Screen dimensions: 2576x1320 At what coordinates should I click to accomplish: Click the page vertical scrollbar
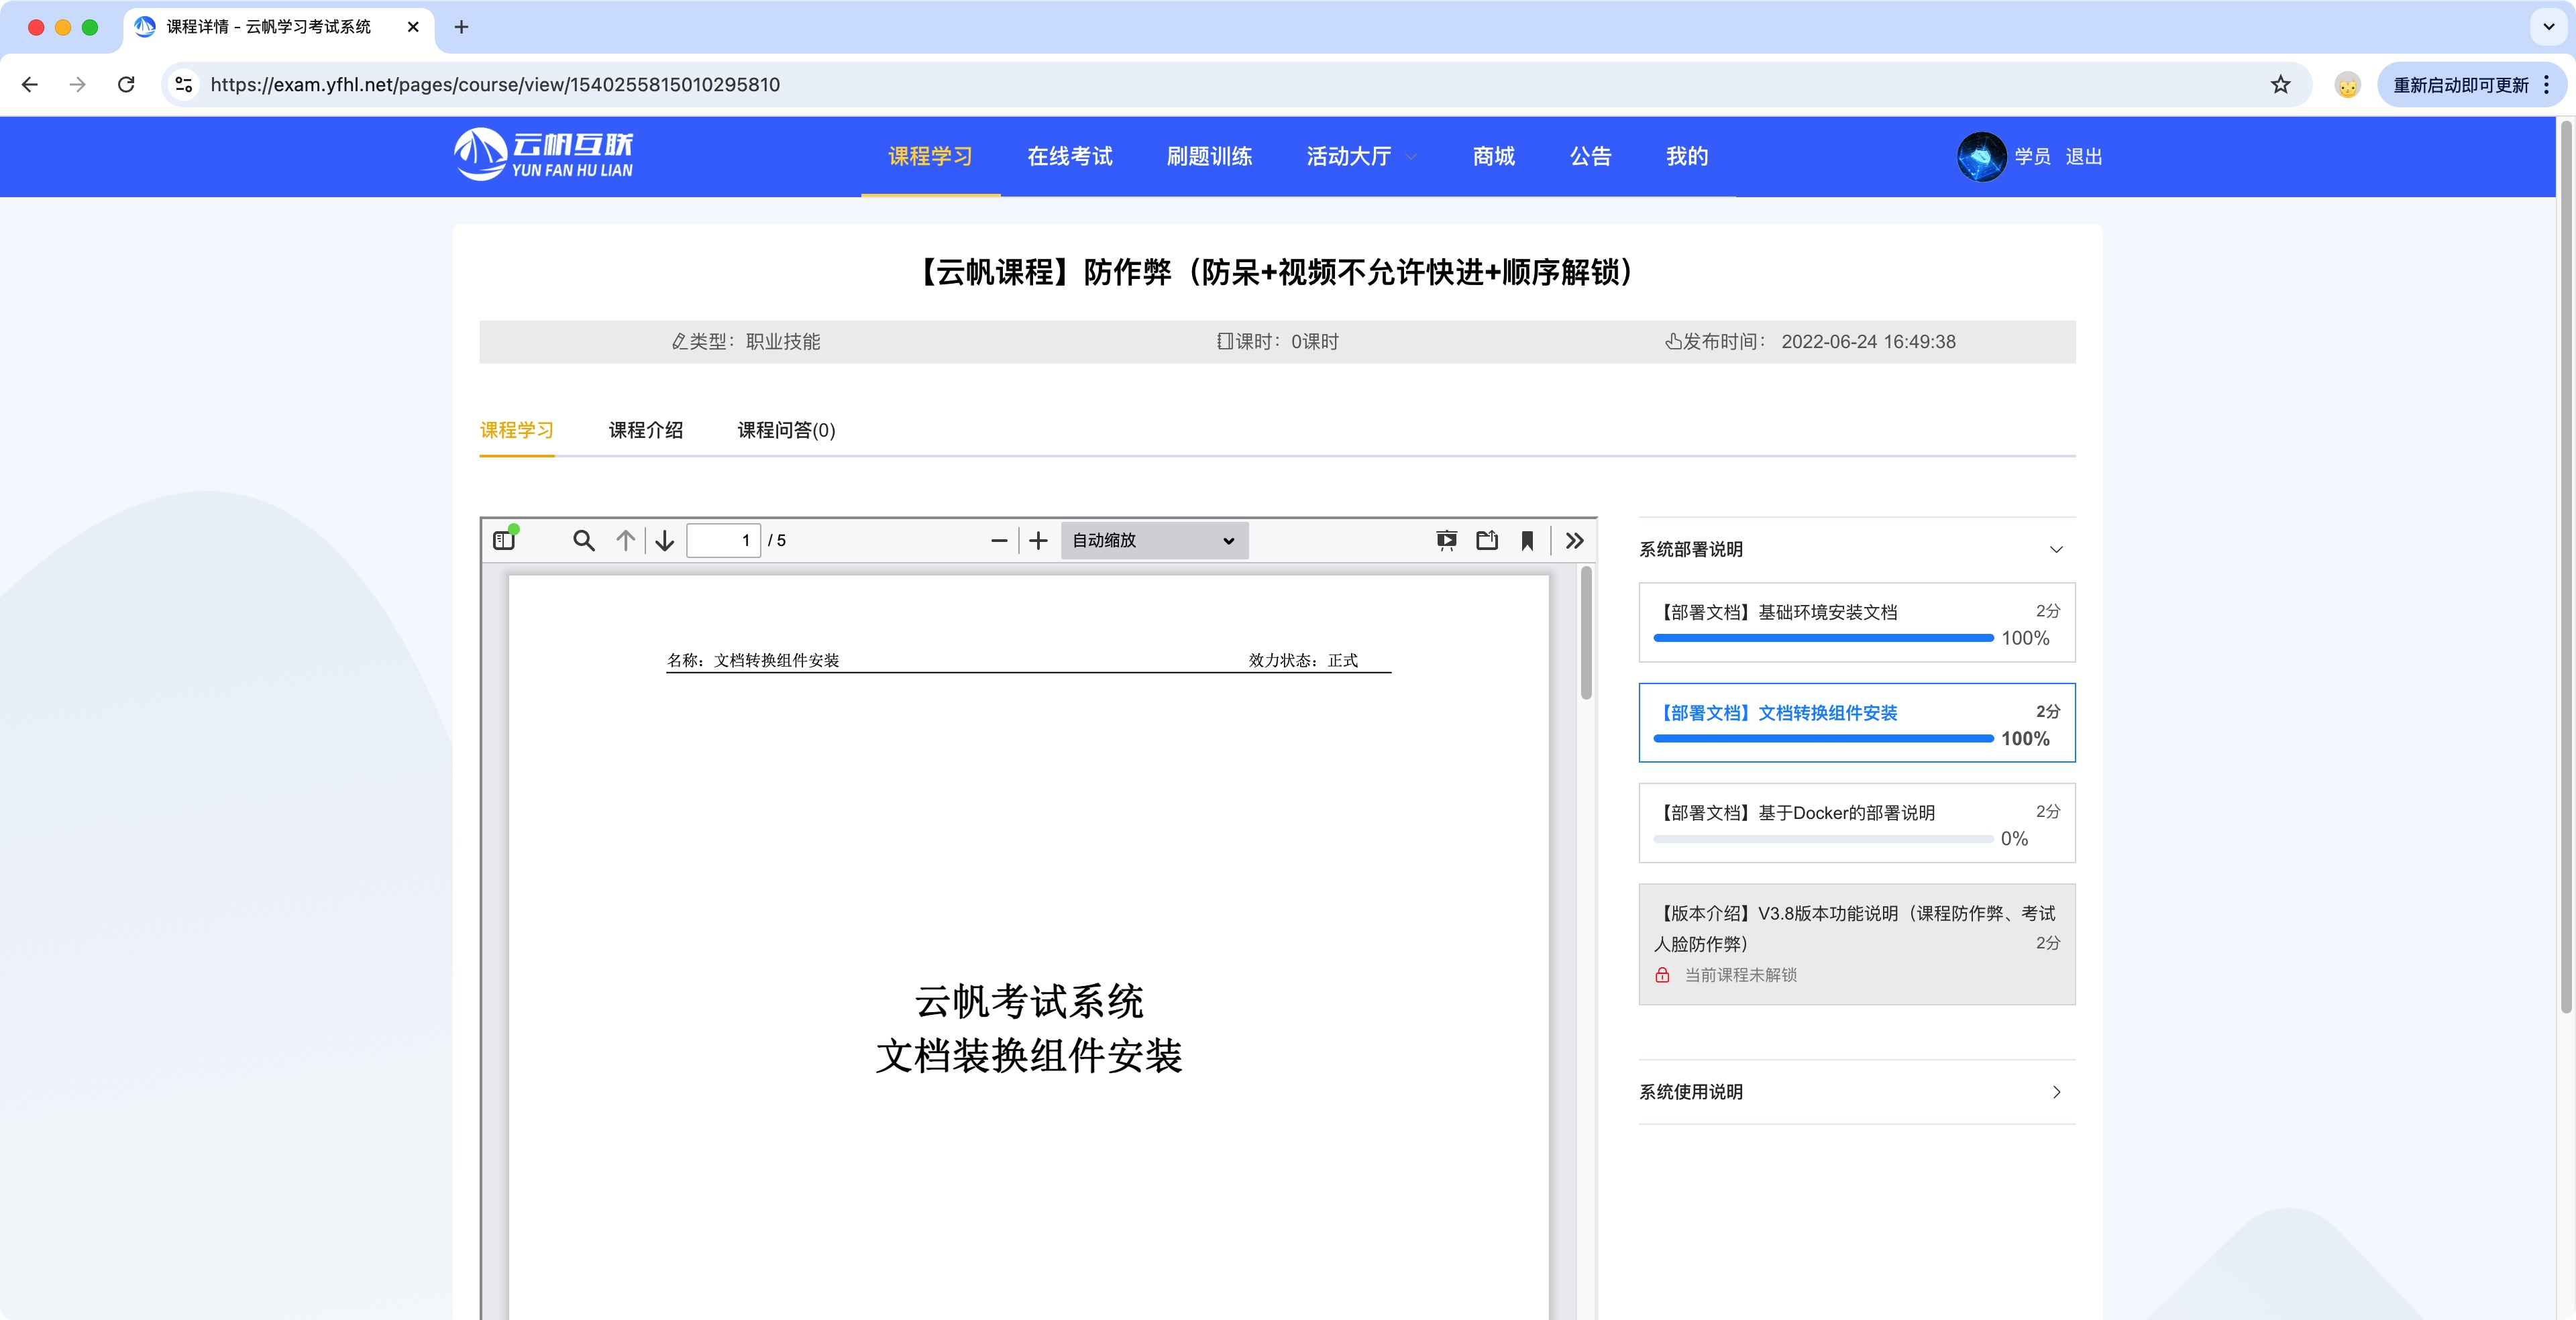2566,567
